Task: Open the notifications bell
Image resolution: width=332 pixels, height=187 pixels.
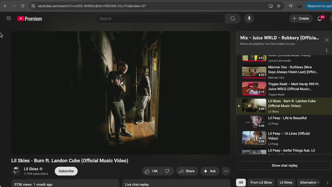Action: [320, 18]
